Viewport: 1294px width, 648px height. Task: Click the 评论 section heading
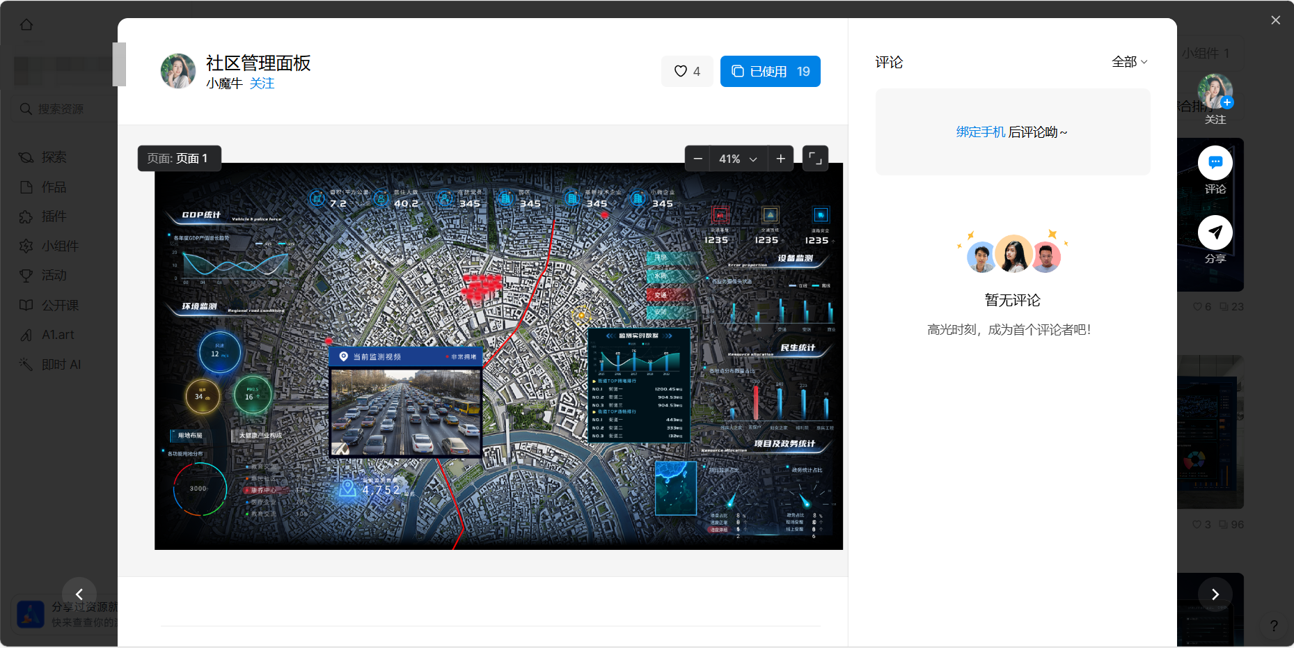point(889,62)
